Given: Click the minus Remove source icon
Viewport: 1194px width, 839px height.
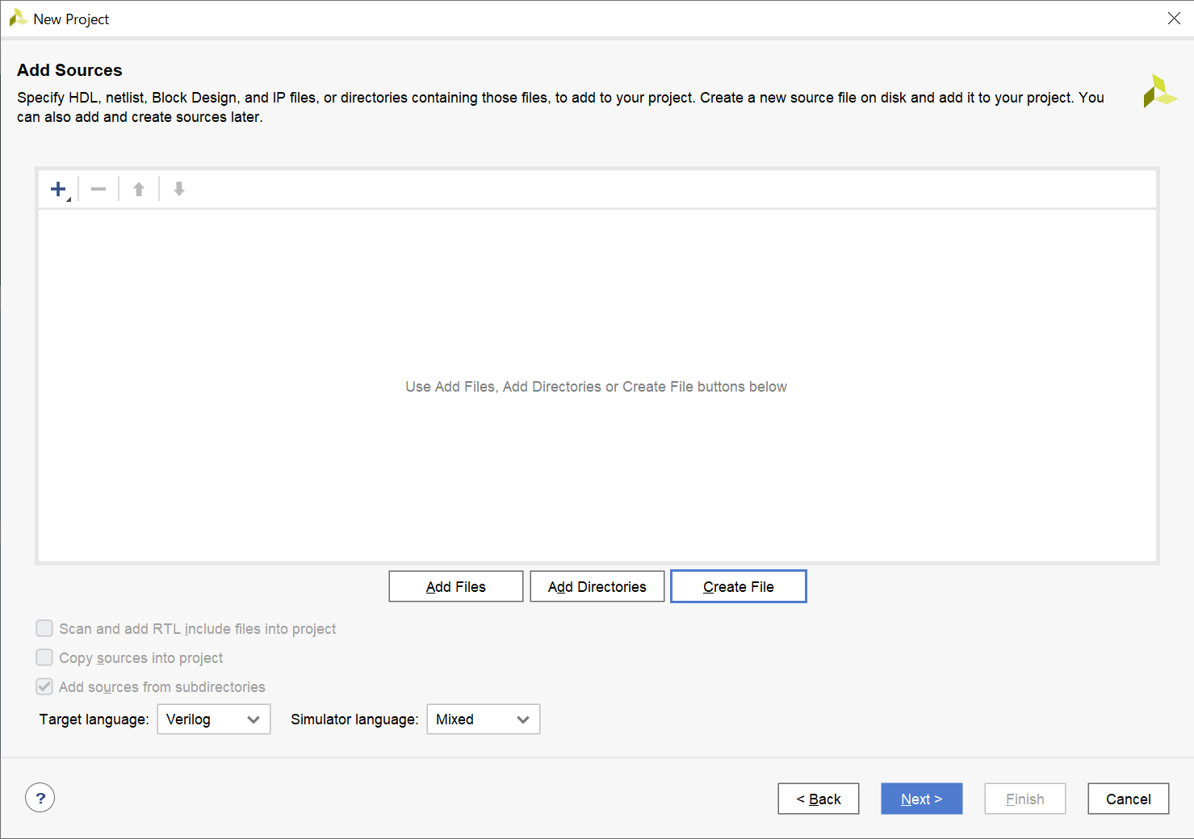Looking at the screenshot, I should click(98, 189).
